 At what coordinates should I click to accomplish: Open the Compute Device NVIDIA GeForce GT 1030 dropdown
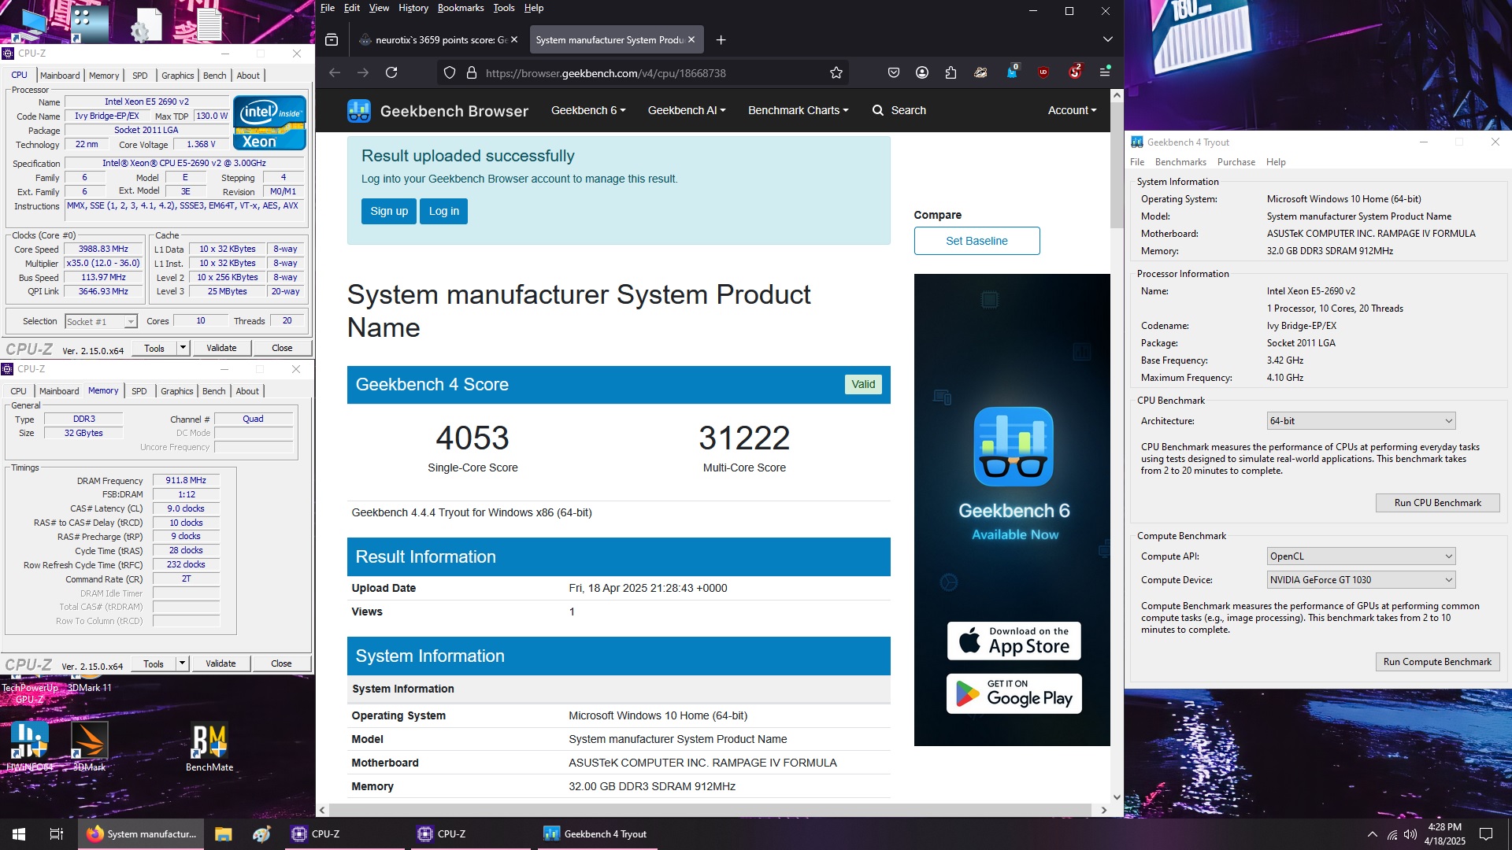1361,580
